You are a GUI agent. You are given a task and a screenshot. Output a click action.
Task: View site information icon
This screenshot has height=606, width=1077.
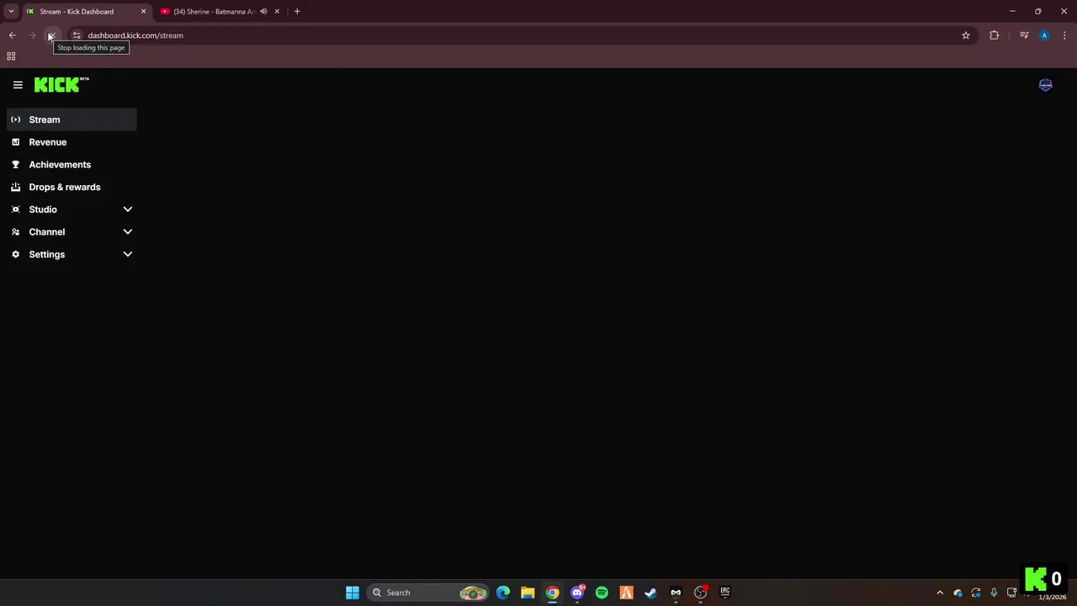(77, 35)
